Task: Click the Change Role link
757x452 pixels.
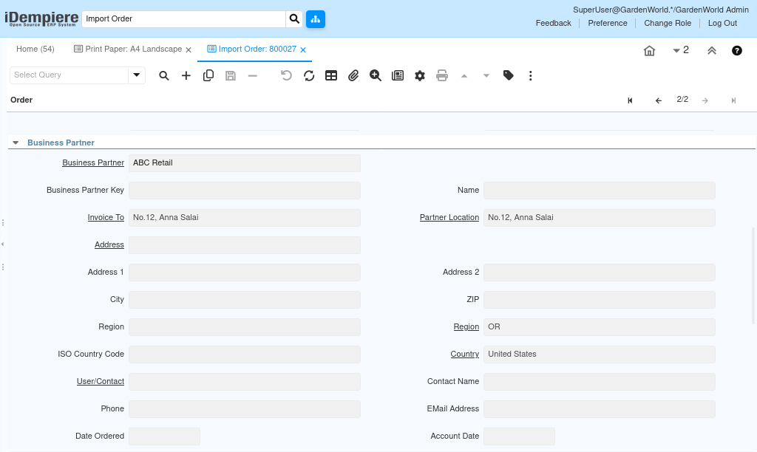Action: (x=668, y=23)
